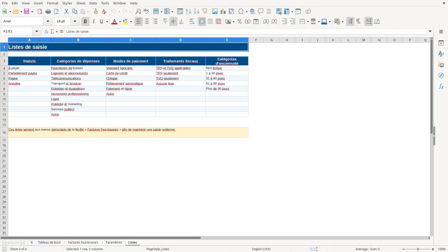Viewport: 448px width, 252px height.
Task: Click the Copy icon
Action: [75, 12]
